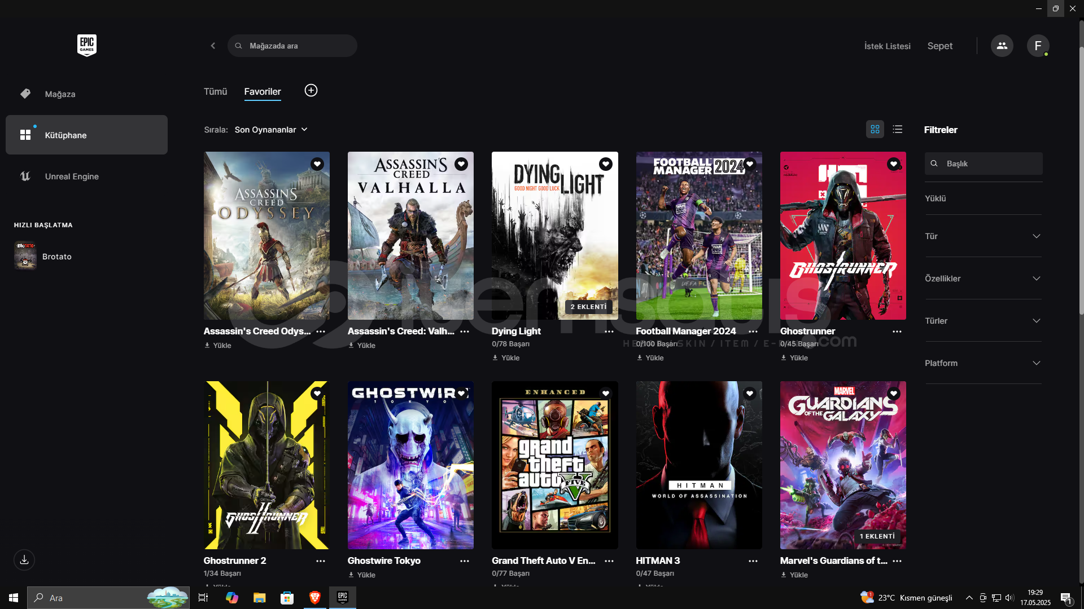Click Epic Games launcher taskbar icon
Image resolution: width=1084 pixels, height=609 pixels.
343,598
